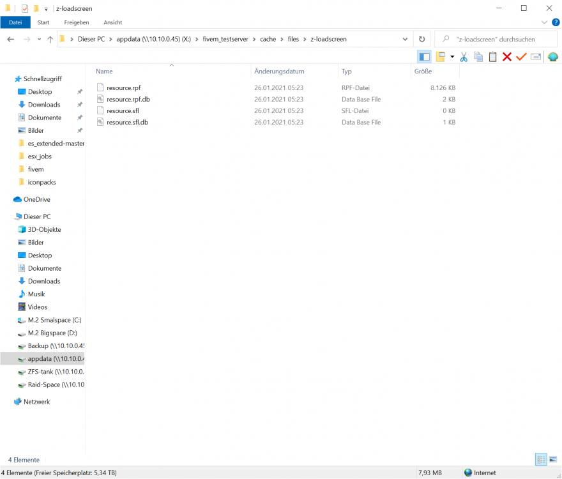This screenshot has height=479, width=562.
Task: Switch to details view icon
Action: tap(541, 459)
